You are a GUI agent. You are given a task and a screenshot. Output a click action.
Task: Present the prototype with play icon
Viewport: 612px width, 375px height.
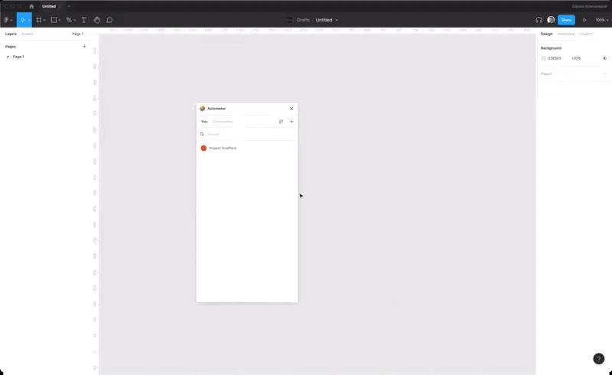point(584,20)
